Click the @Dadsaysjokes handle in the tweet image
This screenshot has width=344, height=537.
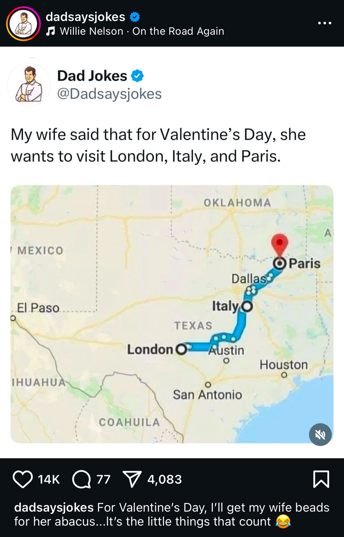(109, 94)
